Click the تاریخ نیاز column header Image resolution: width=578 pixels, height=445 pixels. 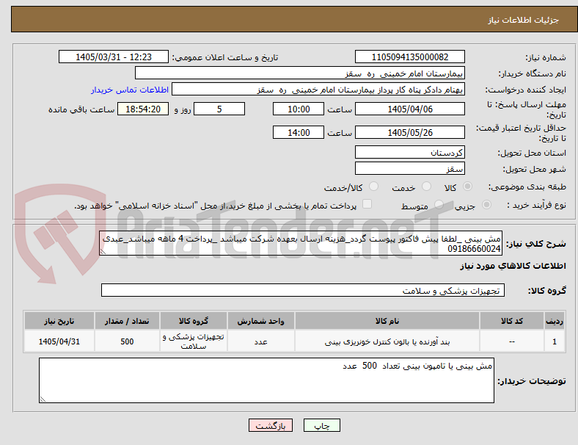(59, 321)
